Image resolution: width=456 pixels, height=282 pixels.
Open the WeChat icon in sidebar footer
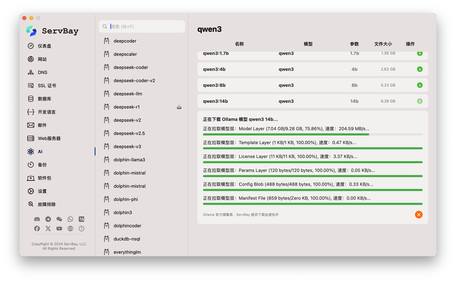tap(59, 219)
